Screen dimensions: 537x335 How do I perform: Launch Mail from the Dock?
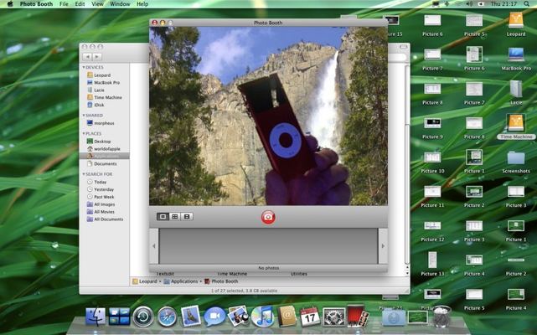(191, 316)
